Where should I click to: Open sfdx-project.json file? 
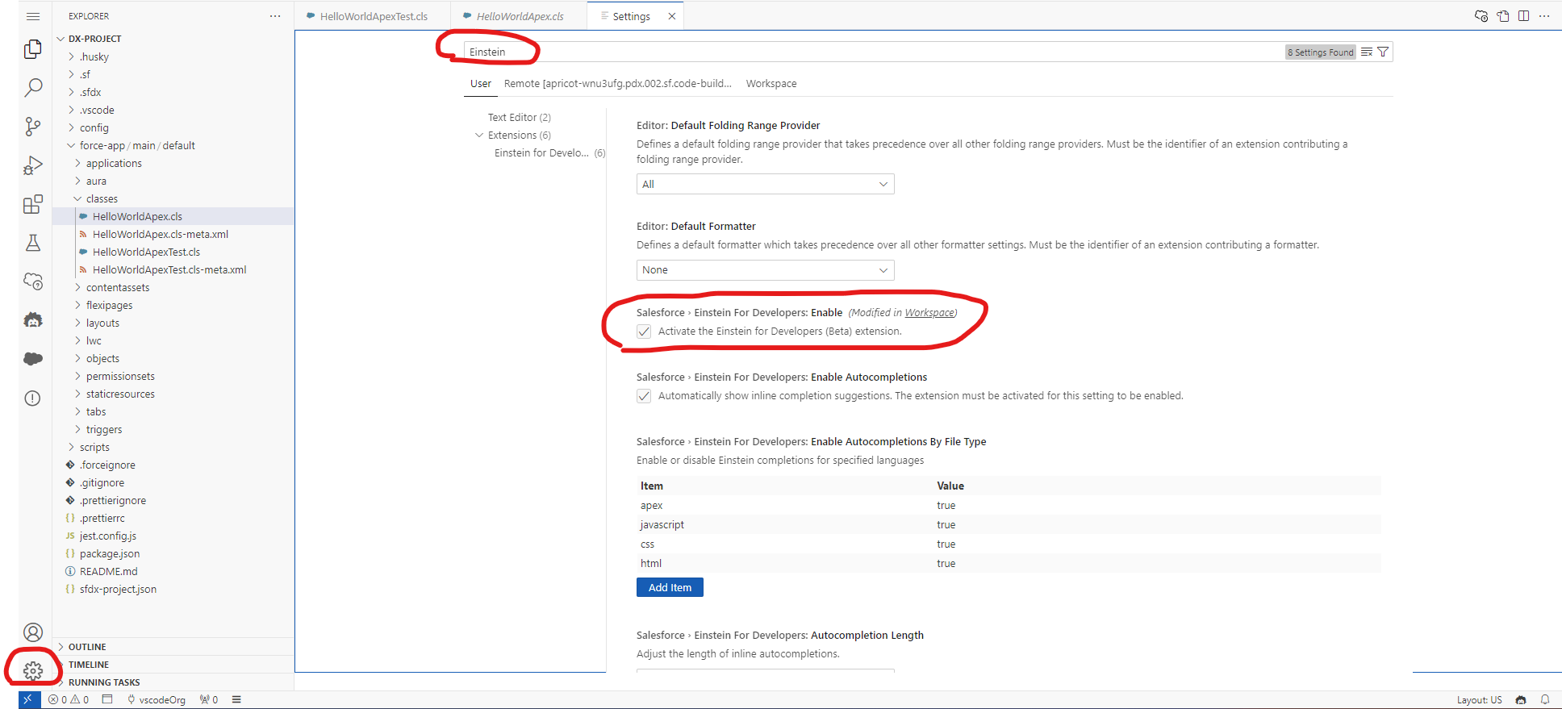(x=118, y=589)
